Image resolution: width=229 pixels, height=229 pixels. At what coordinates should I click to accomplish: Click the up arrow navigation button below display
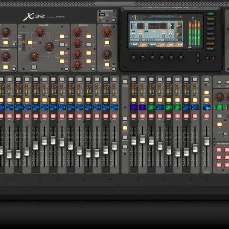tap(198, 55)
